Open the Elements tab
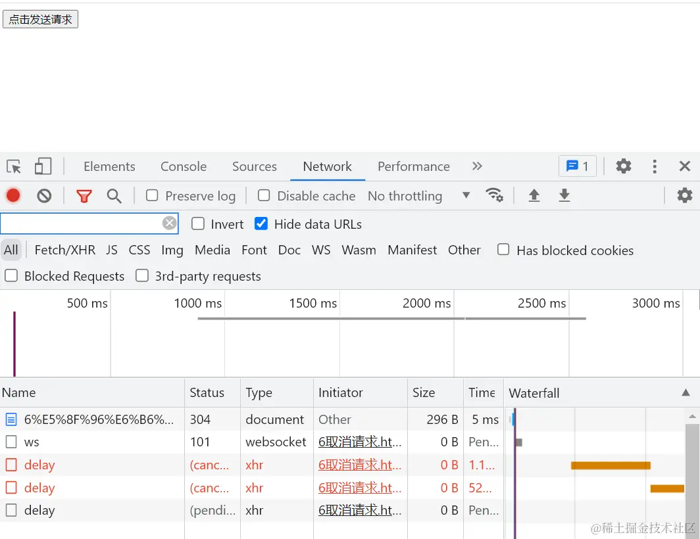 pos(109,166)
